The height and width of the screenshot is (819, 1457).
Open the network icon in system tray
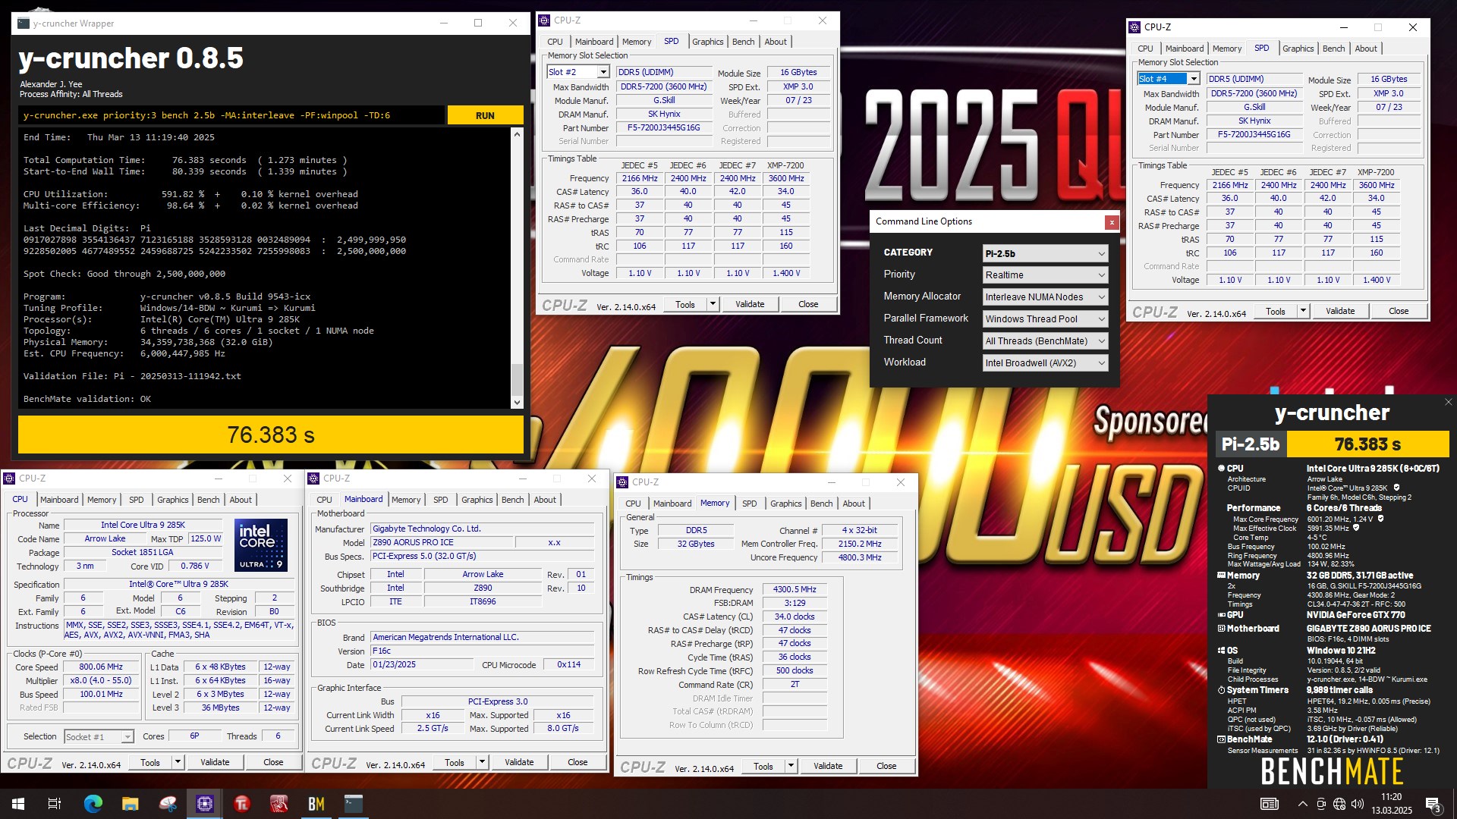1339,804
